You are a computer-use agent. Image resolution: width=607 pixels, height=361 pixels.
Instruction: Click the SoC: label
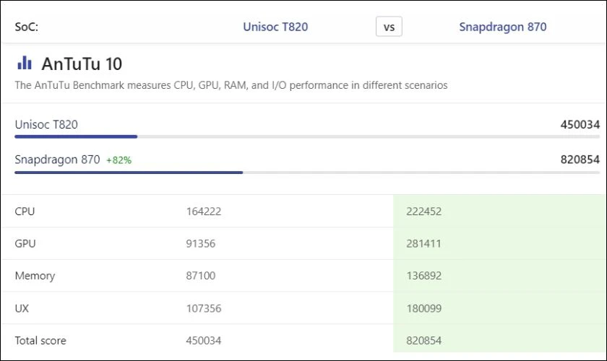pyautogui.click(x=26, y=27)
